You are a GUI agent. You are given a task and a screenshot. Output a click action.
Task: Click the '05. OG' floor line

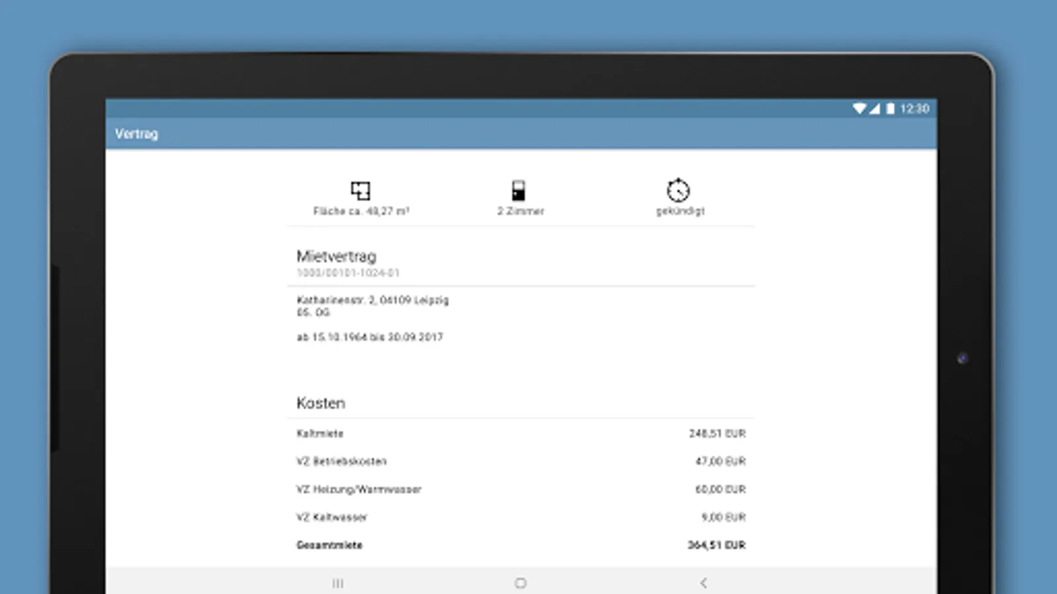[313, 312]
